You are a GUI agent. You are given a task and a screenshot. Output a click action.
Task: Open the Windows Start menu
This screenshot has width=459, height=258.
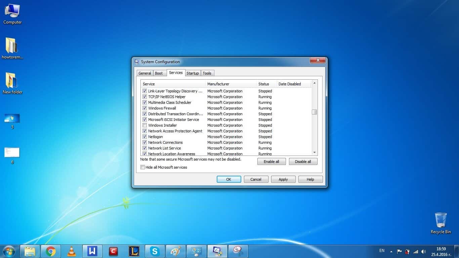pos(8,251)
